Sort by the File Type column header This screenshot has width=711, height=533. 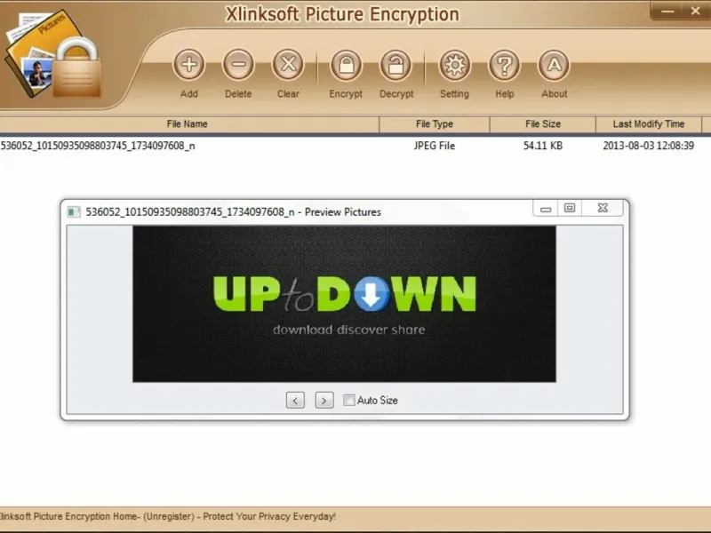point(435,124)
